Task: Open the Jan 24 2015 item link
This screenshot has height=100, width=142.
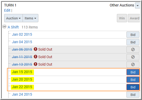Action: (x=22, y=94)
